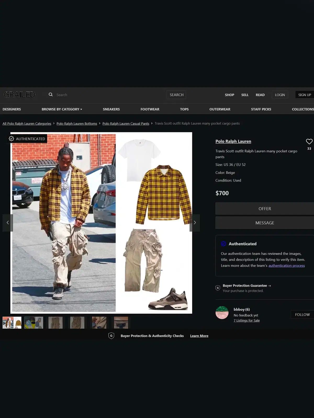This screenshot has width=314, height=418.
Task: Click the search magnifier icon
Action: (51, 95)
